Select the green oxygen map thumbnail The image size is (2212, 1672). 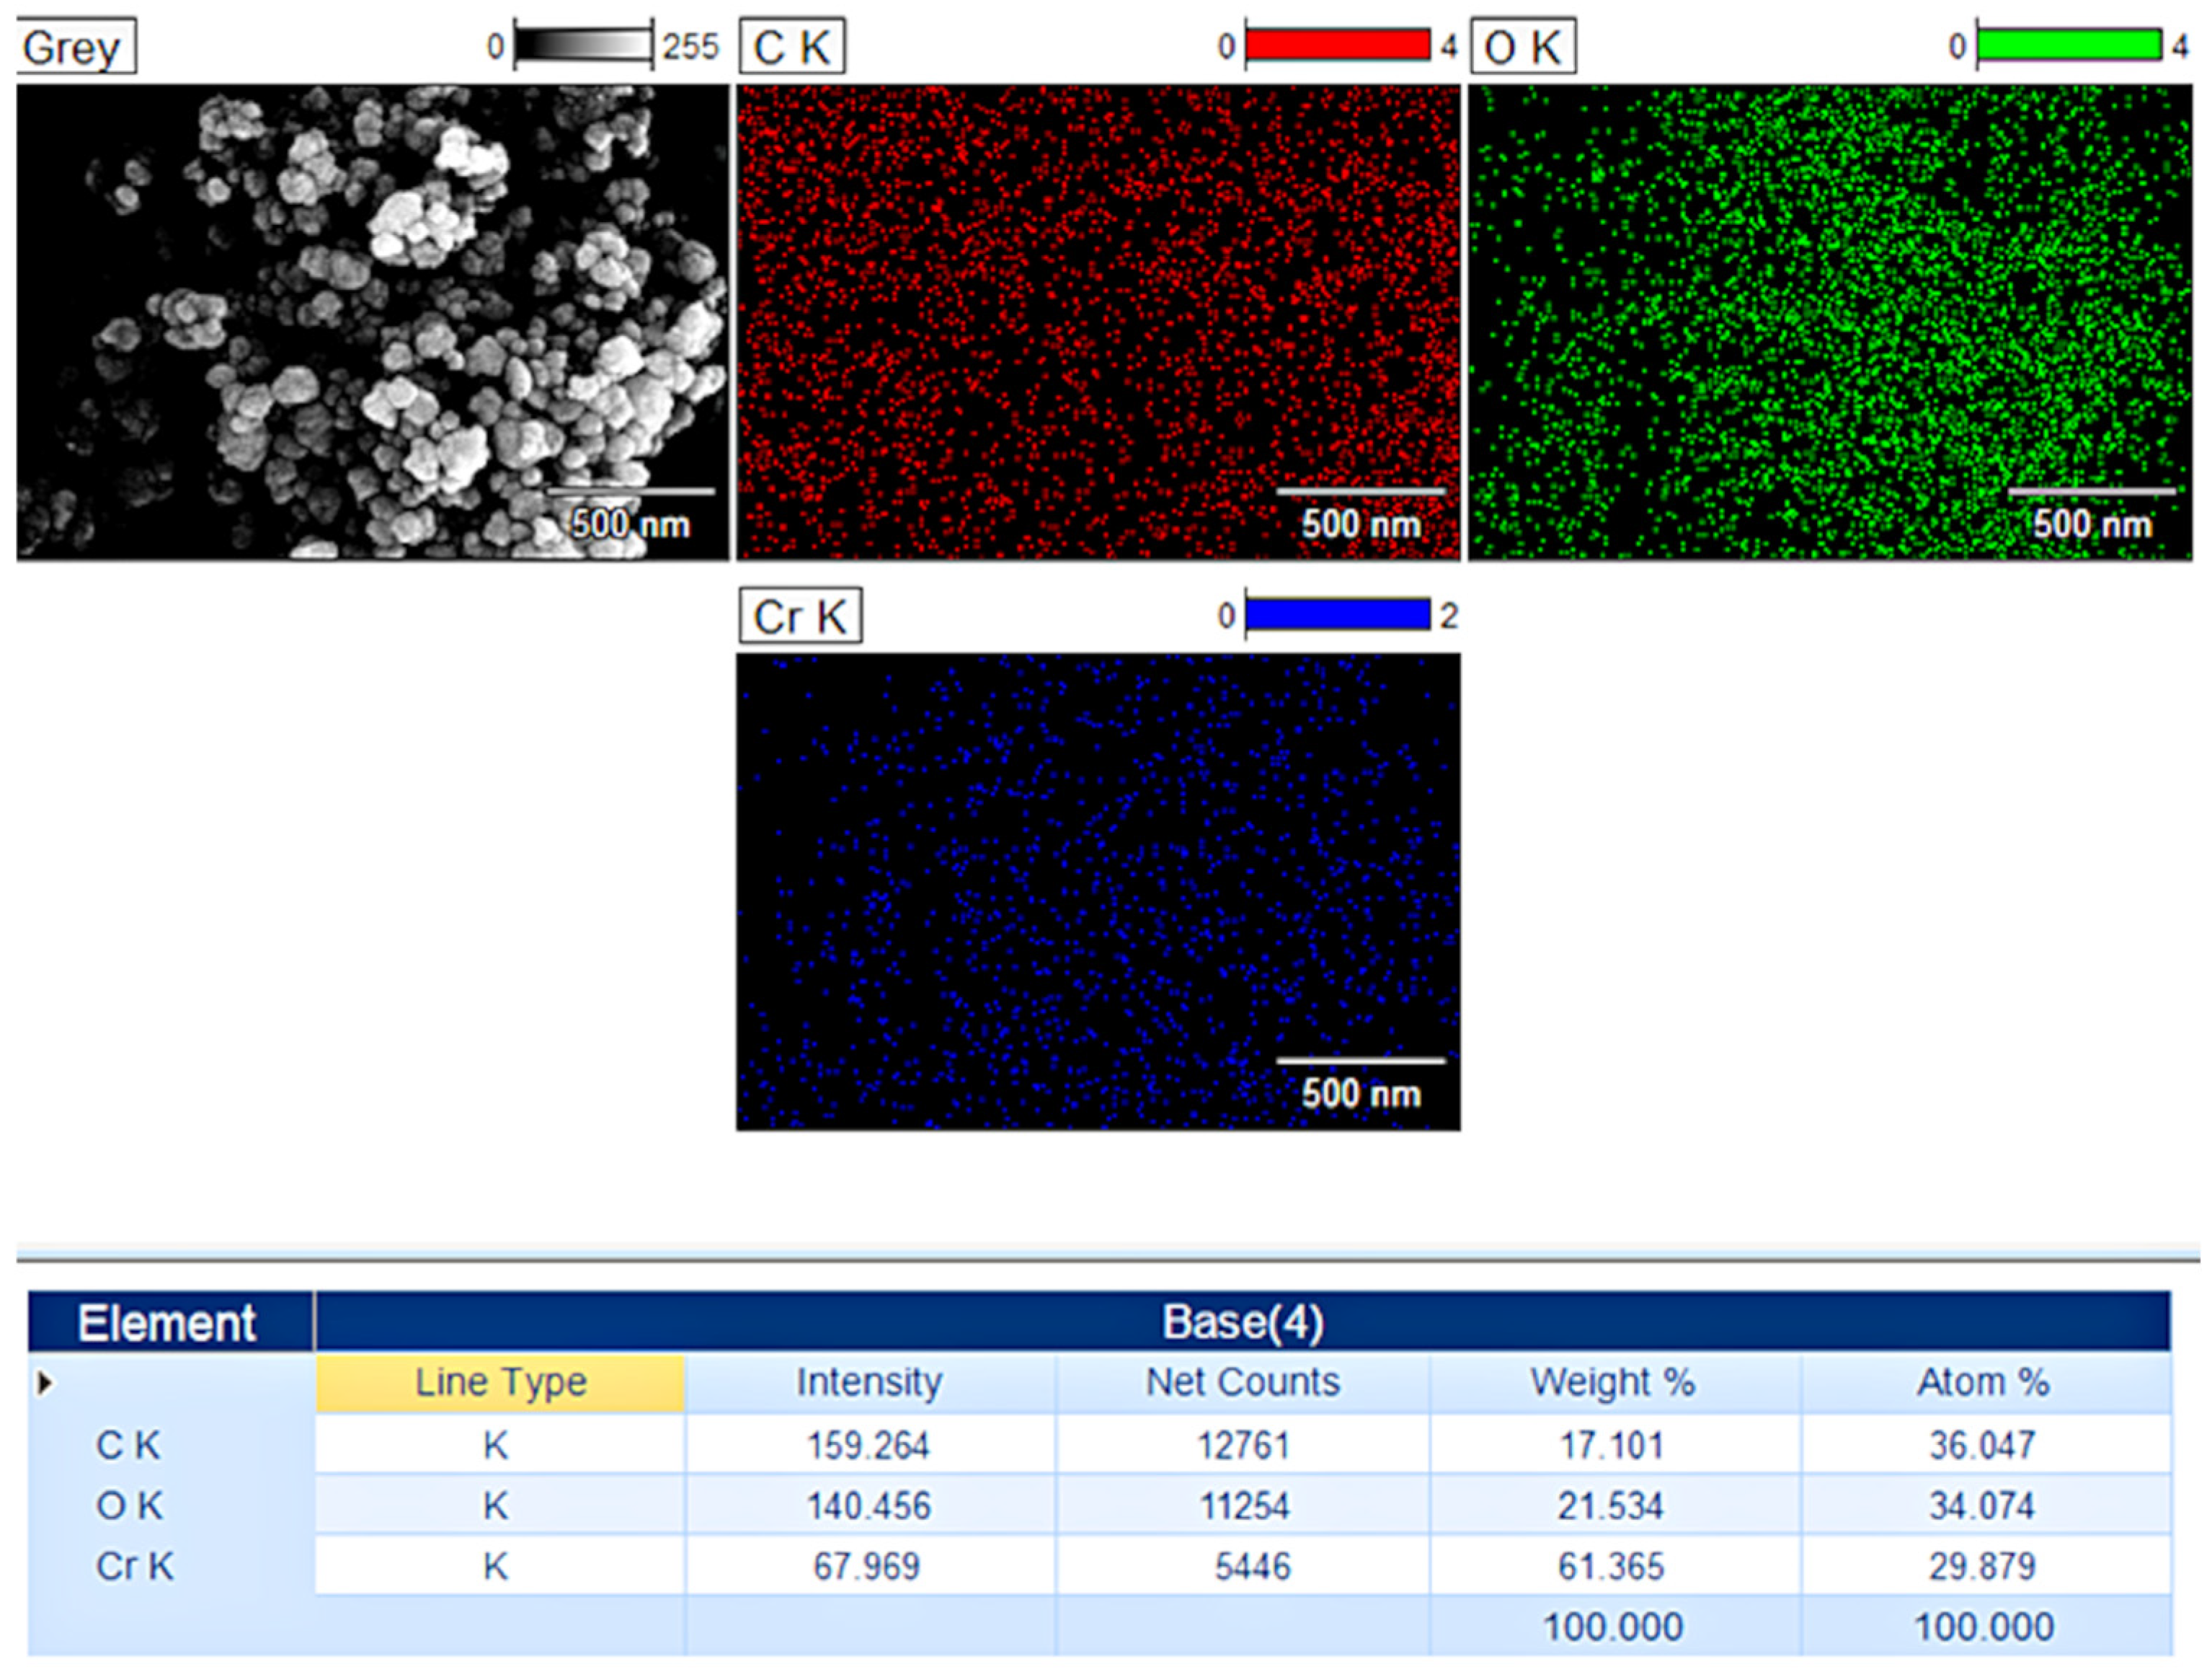(1830, 322)
